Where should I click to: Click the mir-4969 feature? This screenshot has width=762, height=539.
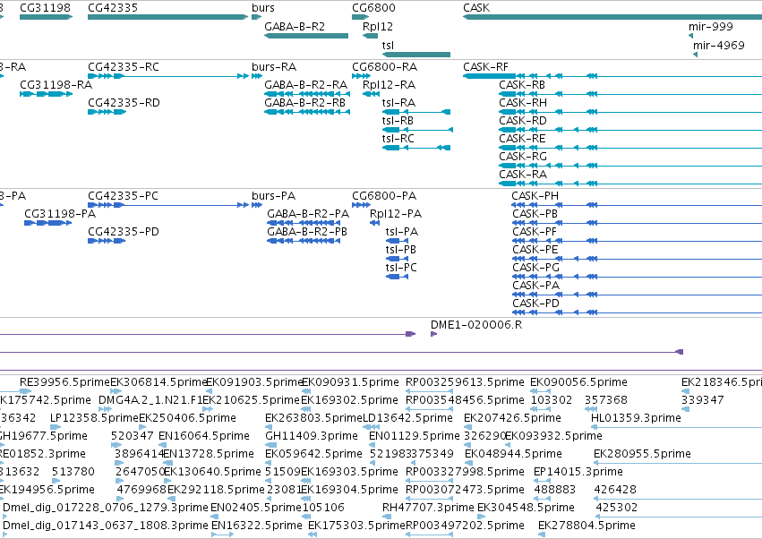[x=695, y=55]
